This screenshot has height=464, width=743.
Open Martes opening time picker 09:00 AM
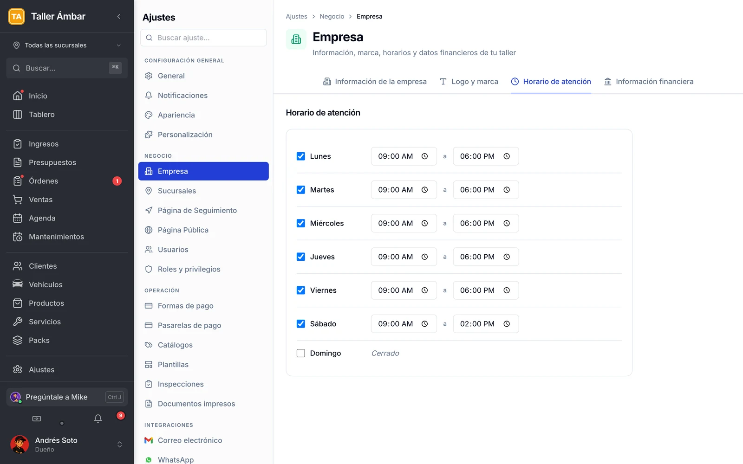coord(404,190)
